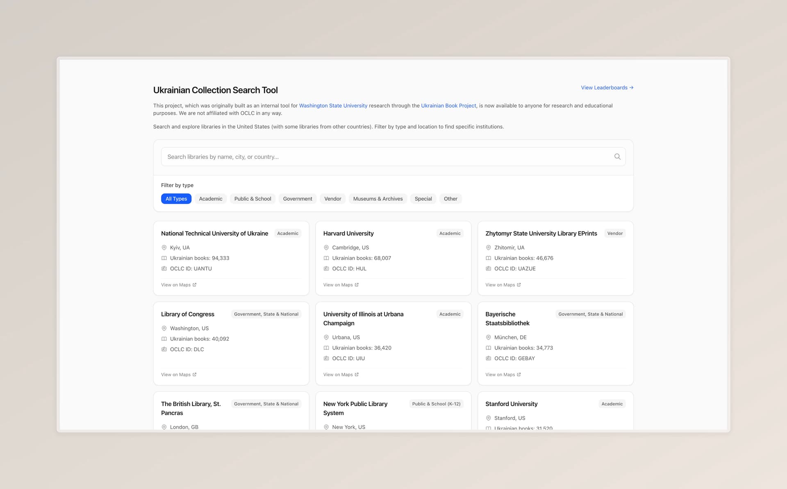View National Technical University of Ukraine on Maps
787x489 pixels.
tap(179, 285)
